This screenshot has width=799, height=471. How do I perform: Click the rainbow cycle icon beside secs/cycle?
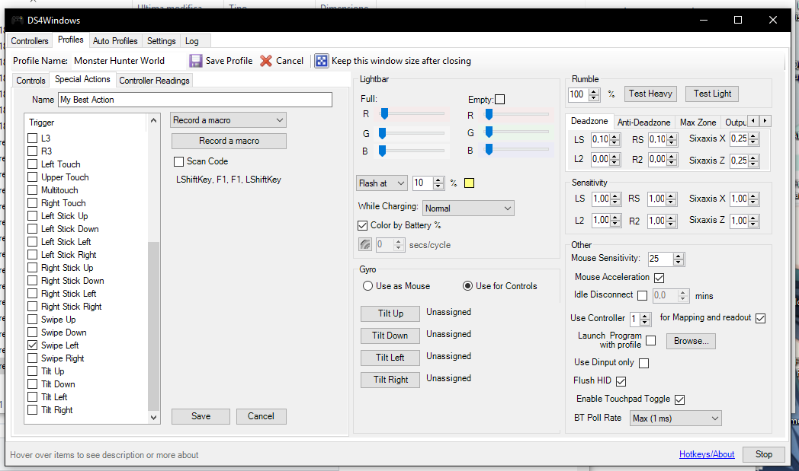click(x=364, y=244)
